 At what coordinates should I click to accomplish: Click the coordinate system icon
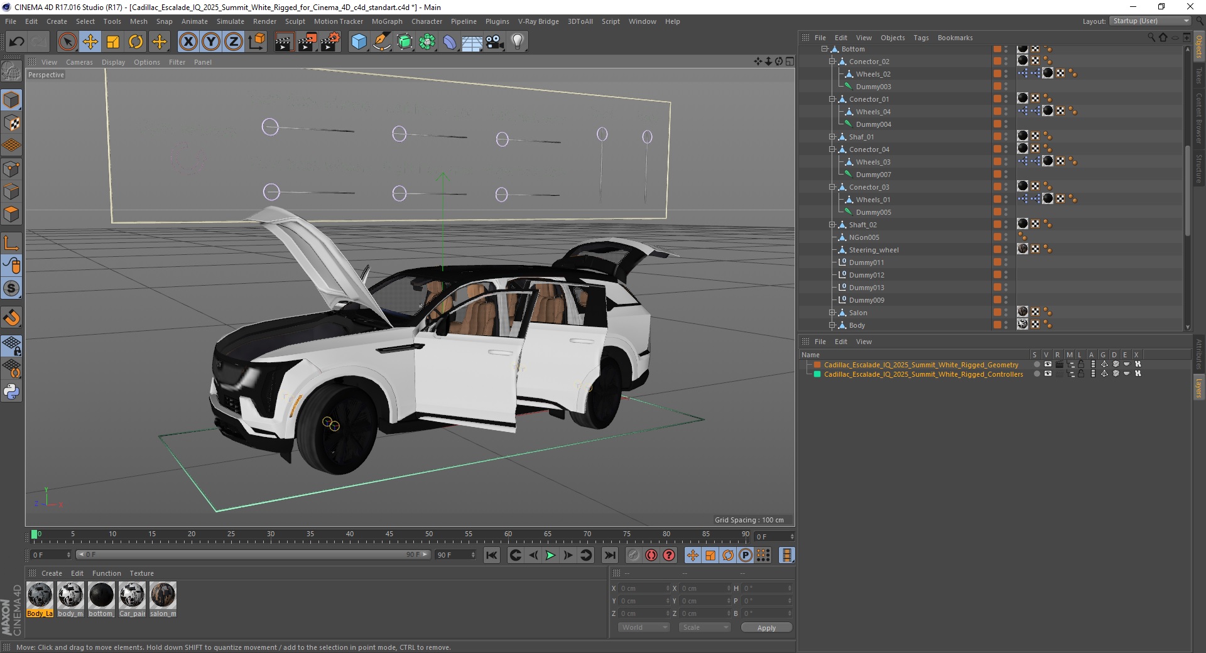coord(257,42)
